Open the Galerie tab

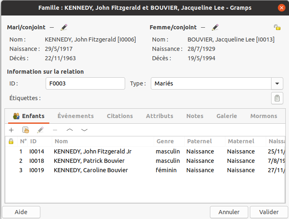[x=227, y=116]
